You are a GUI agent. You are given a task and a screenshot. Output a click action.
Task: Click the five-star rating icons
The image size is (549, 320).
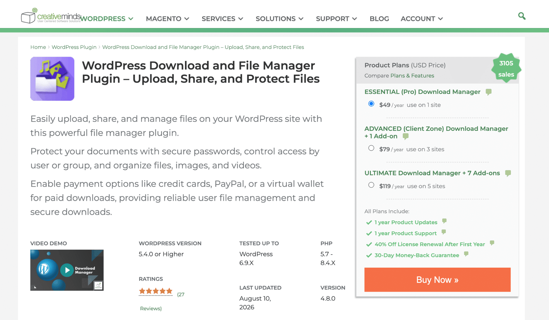[156, 291]
